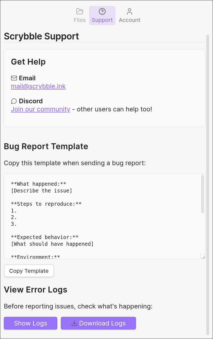Open the Files tab folder icon
Viewport: 213px width, 339px height.
coord(79,11)
